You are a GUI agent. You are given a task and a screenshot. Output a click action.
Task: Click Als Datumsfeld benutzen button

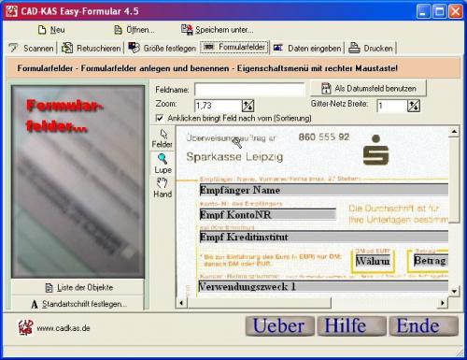click(368, 89)
